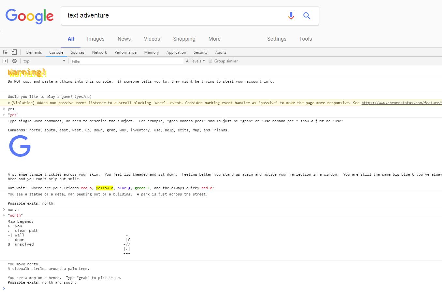
Task: Select the Console tab
Action: click(x=56, y=52)
